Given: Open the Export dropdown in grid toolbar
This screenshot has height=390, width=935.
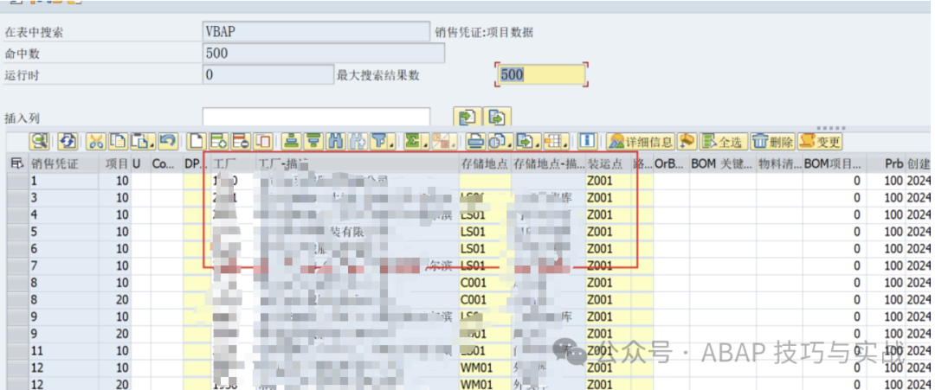Looking at the screenshot, I should click(x=528, y=141).
